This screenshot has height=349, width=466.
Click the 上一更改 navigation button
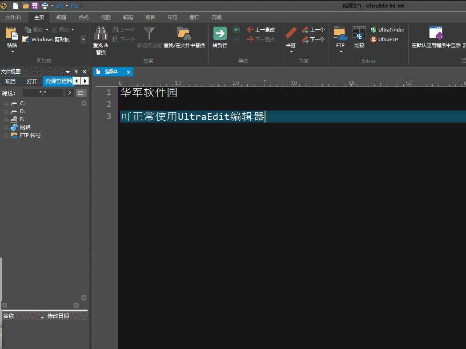pos(261,29)
